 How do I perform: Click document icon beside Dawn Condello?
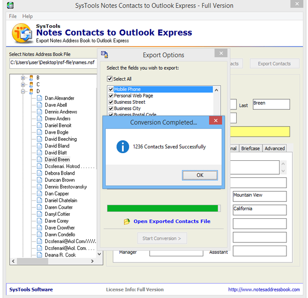click(40, 234)
